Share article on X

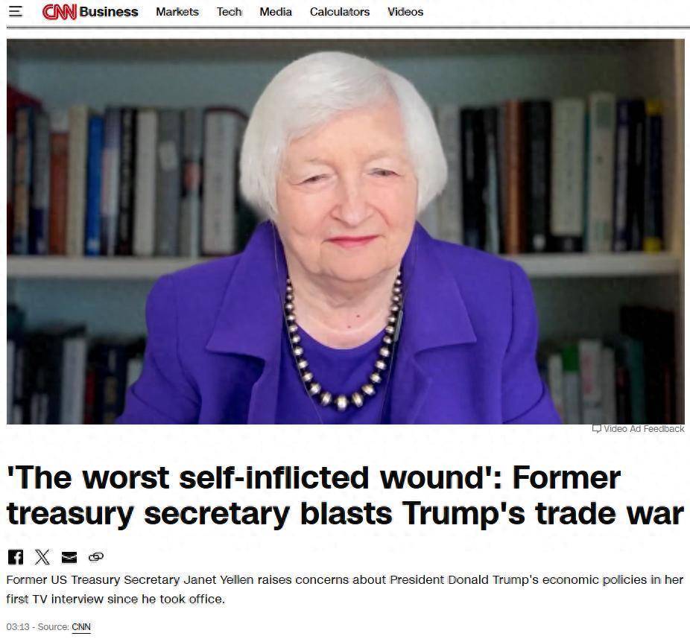[42, 557]
